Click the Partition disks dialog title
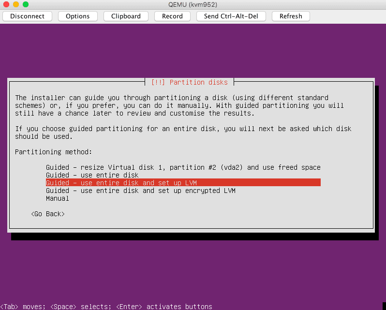Image resolution: width=386 pixels, height=310 pixels. [x=190, y=82]
